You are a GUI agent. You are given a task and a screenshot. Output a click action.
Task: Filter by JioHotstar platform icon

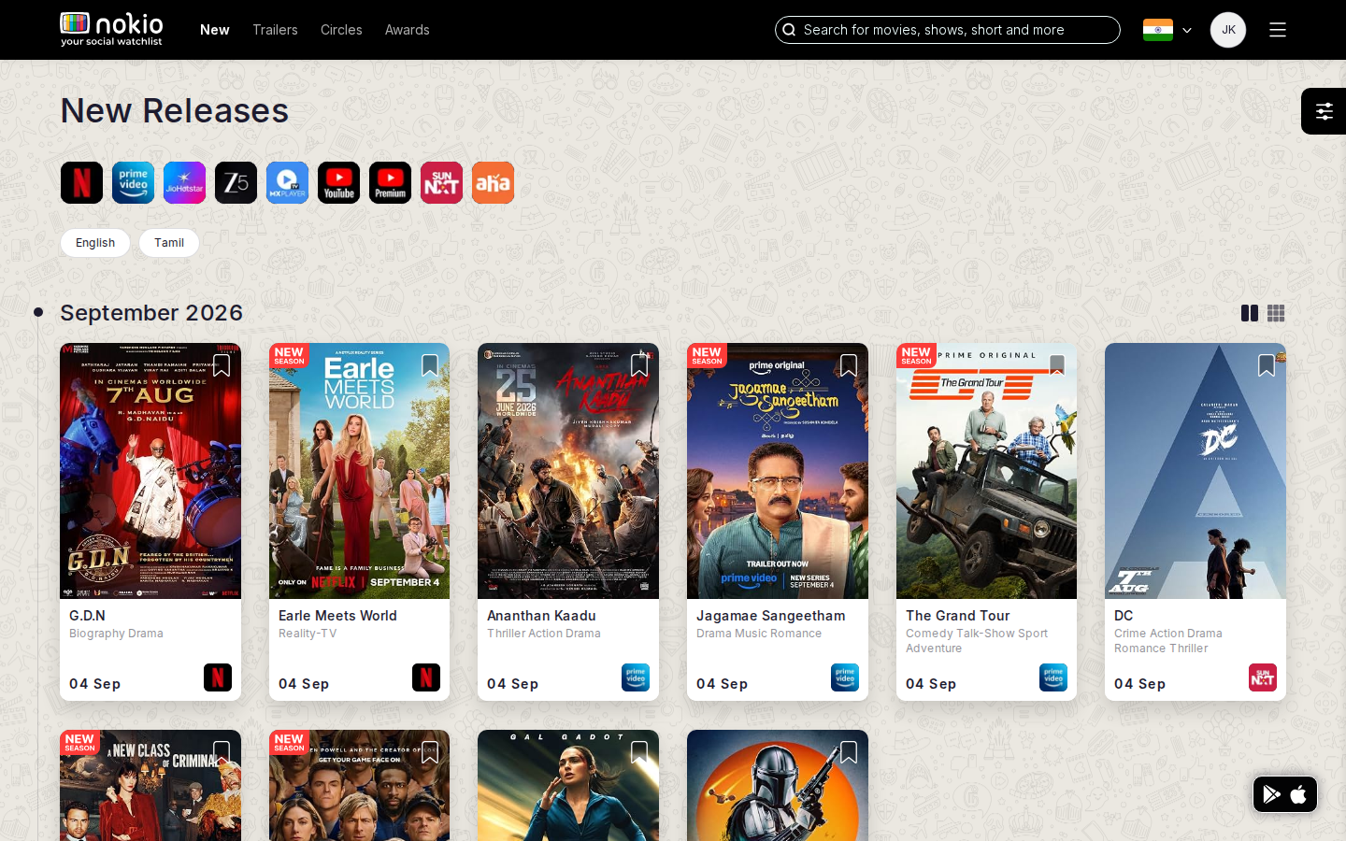[184, 182]
